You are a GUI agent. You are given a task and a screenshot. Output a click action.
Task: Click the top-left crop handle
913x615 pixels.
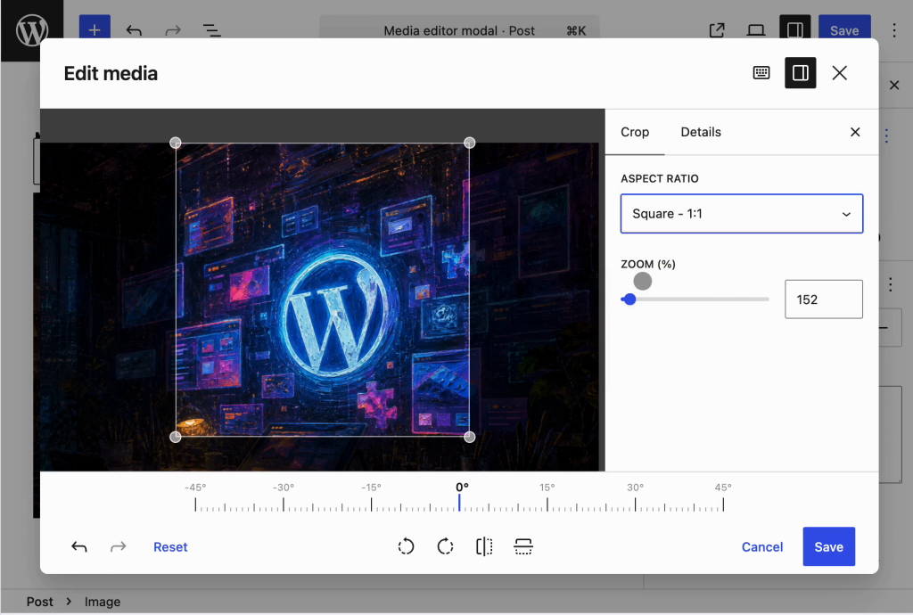[x=176, y=143]
